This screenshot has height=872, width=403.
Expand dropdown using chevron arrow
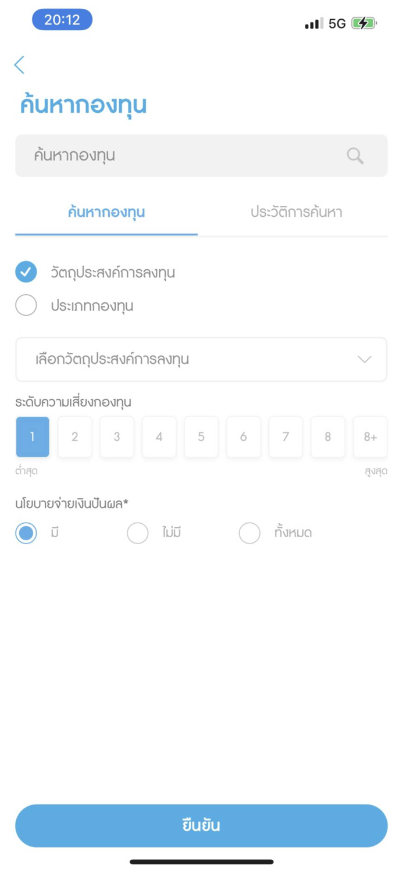365,359
